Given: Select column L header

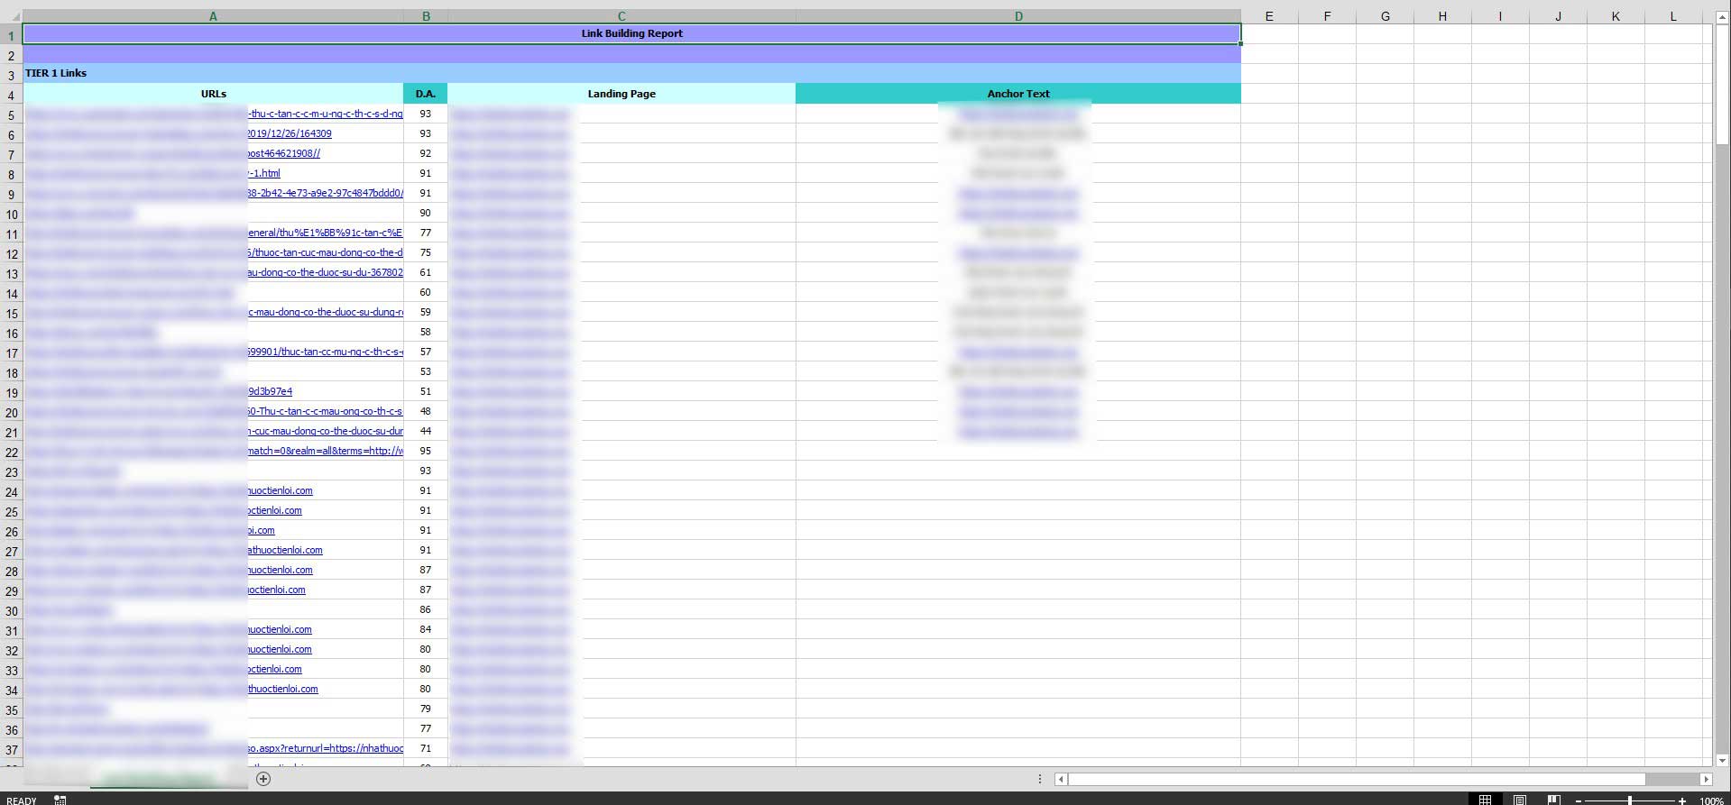Looking at the screenshot, I should (x=1673, y=16).
